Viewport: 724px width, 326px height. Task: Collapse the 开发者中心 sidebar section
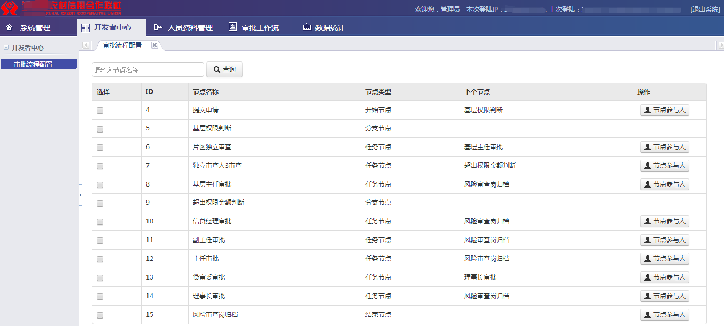click(6, 48)
